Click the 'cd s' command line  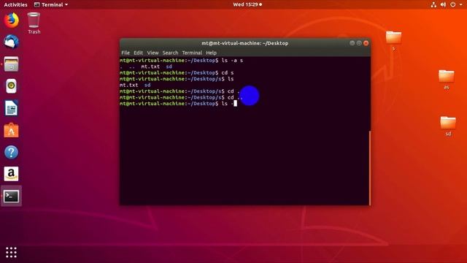(177, 73)
